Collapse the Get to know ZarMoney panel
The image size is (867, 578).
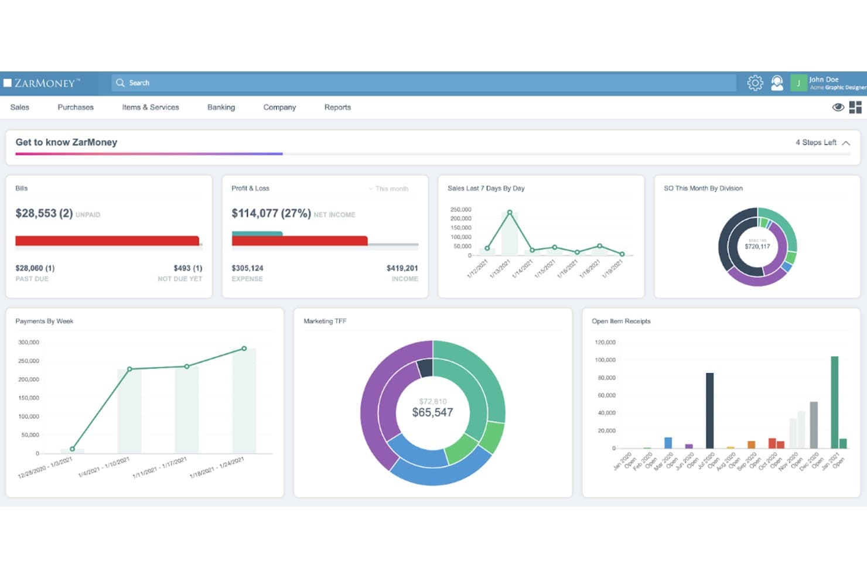click(846, 143)
